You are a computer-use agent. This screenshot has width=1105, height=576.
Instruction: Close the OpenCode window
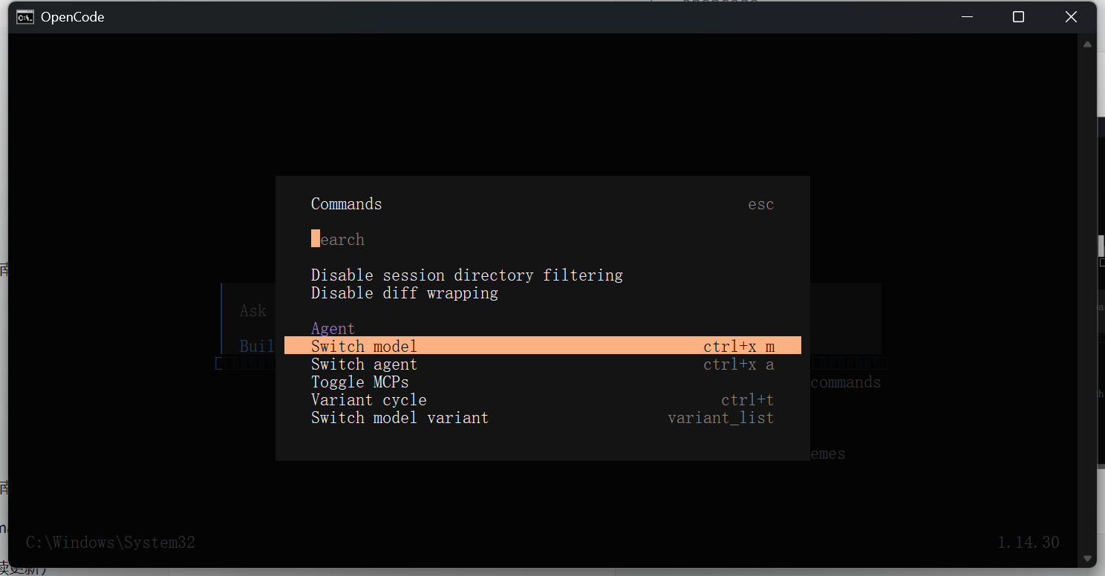pyautogui.click(x=1071, y=17)
